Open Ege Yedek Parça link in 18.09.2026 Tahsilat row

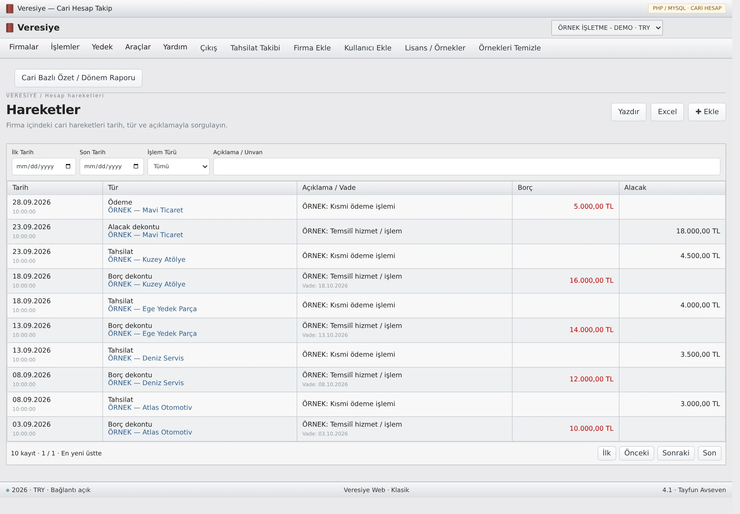152,309
